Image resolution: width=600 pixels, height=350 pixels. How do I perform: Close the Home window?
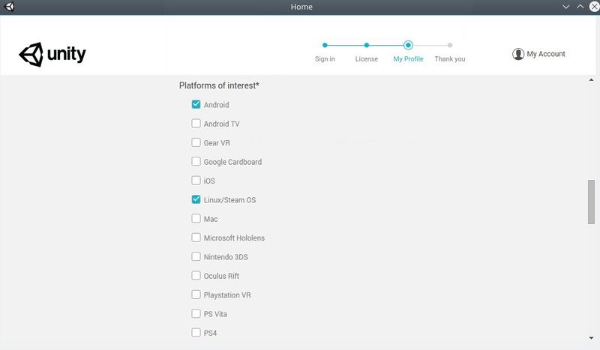pos(594,7)
